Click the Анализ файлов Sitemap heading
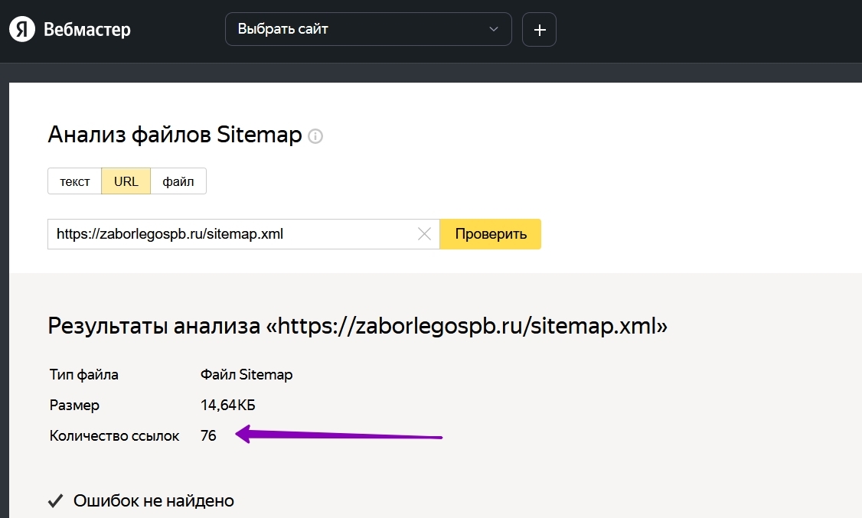This screenshot has height=518, width=862. coord(175,135)
